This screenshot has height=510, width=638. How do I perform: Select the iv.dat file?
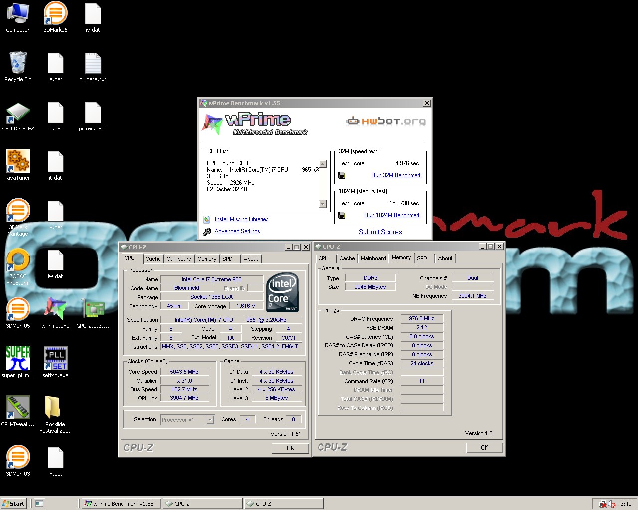[55, 214]
